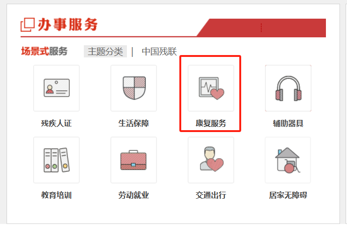The image size is (347, 230).
Task: Open the 康复服务 heart monitor icon
Action: pos(211,88)
